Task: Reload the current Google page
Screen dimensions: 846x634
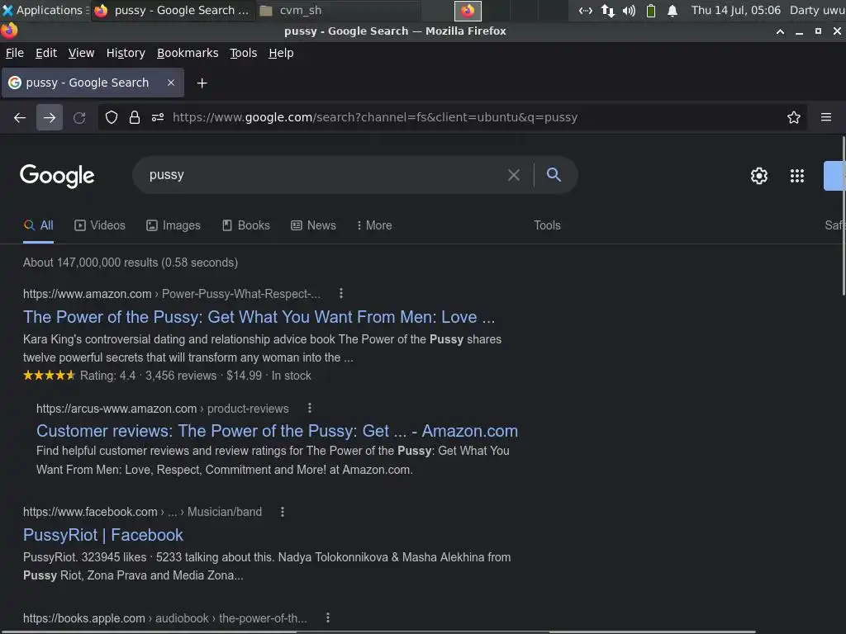Action: click(79, 117)
